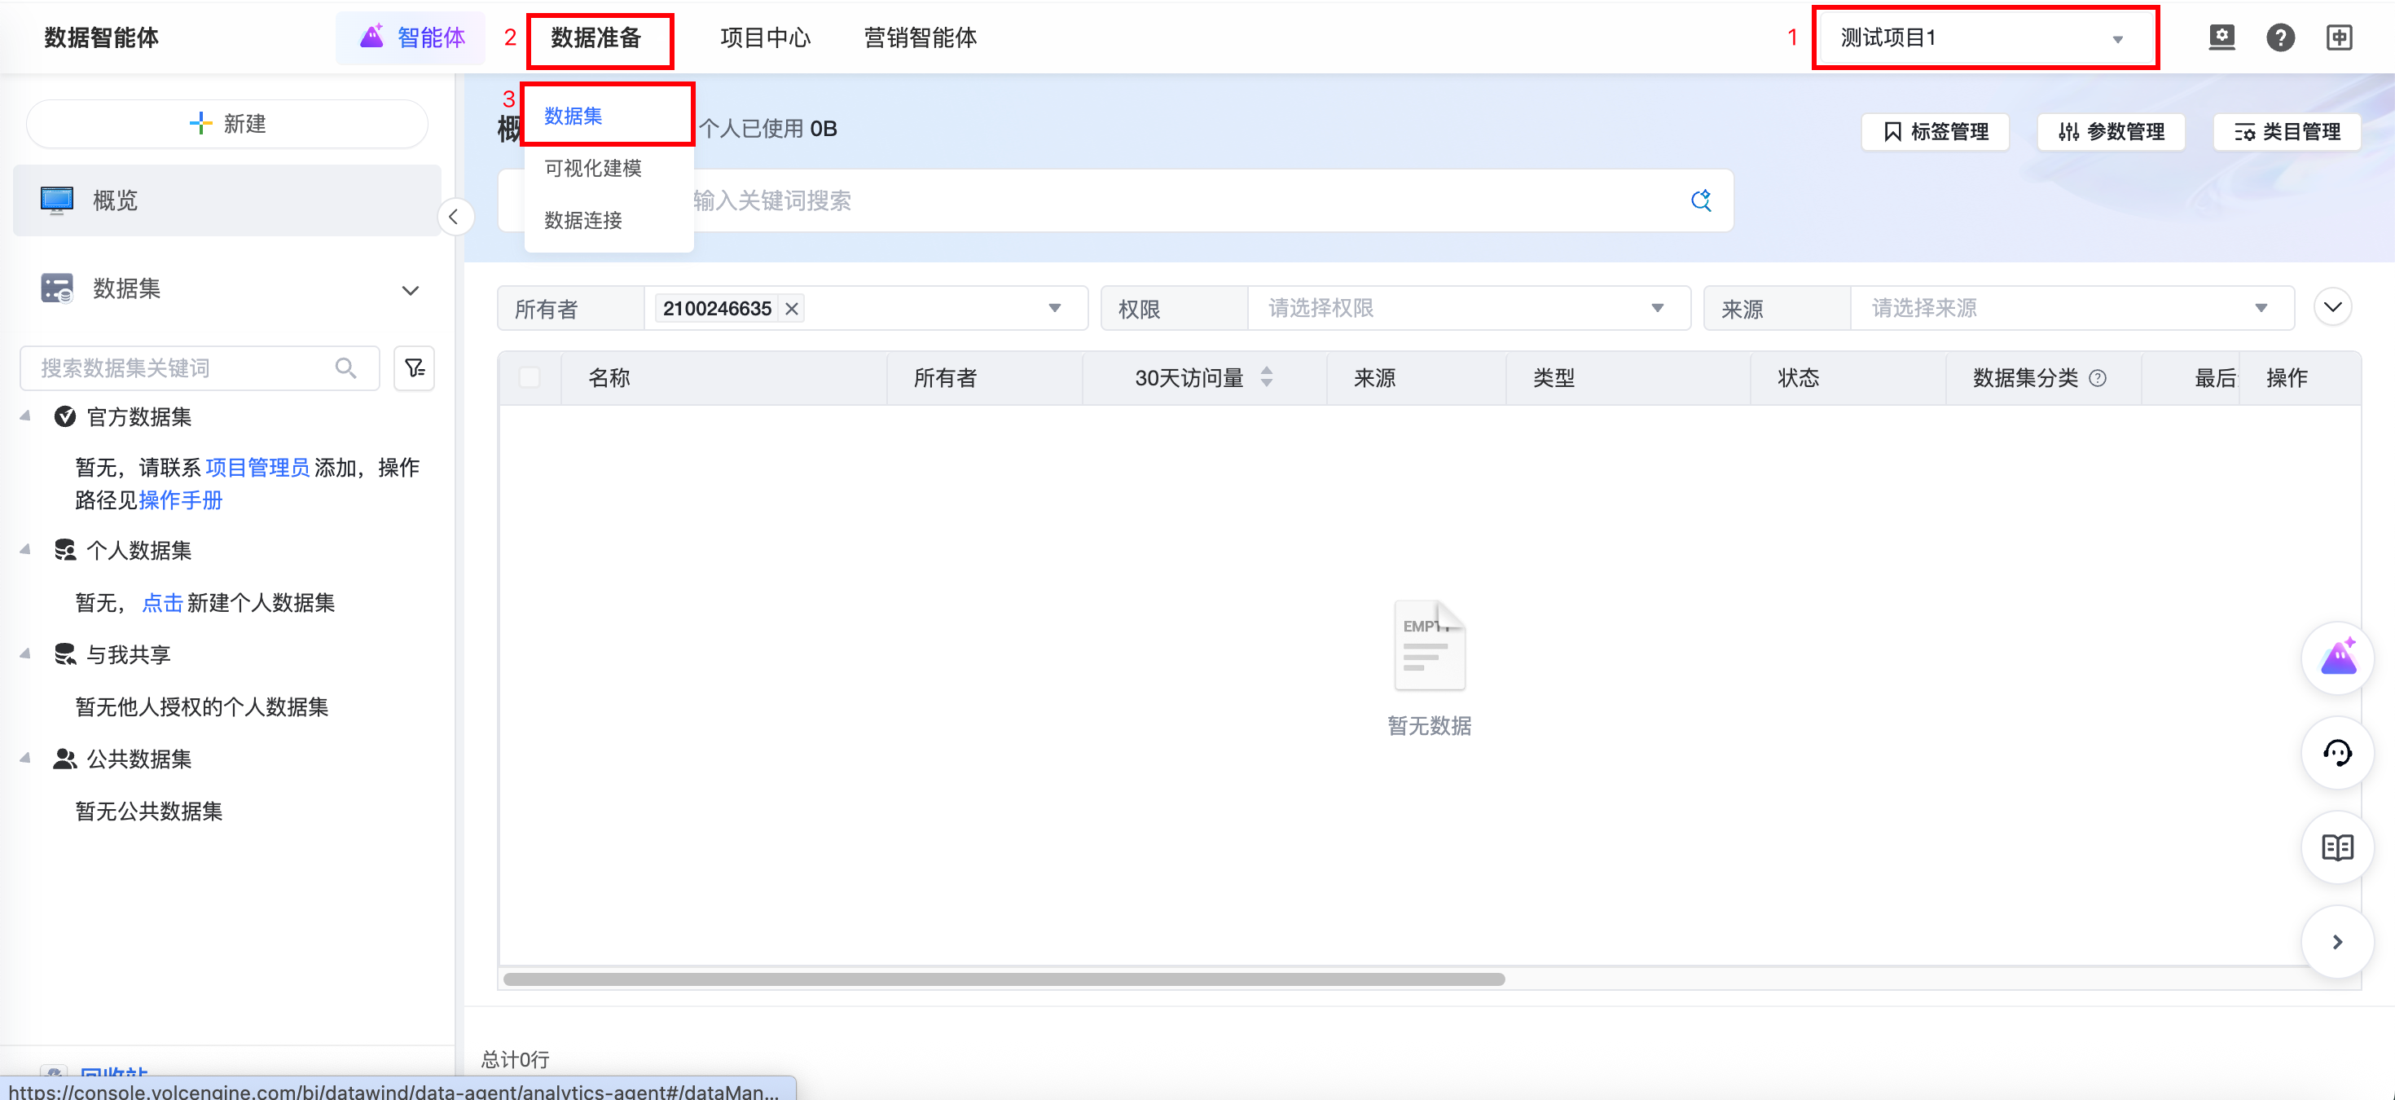Switch to the 项目中心 tab

pos(764,38)
